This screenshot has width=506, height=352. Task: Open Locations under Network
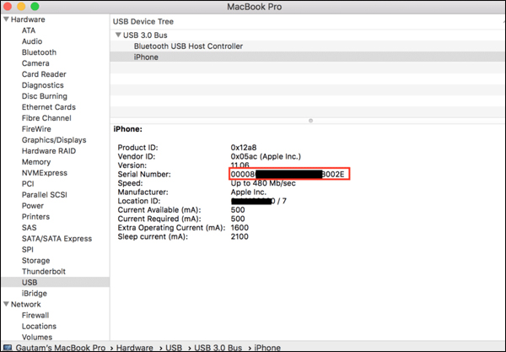click(x=39, y=327)
